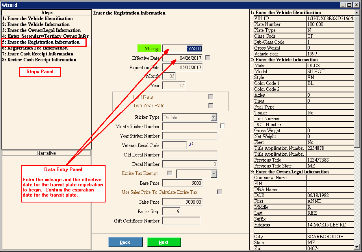
Task: Go to step 3 Enter the Owner/Legal Information
Action: point(41,30)
